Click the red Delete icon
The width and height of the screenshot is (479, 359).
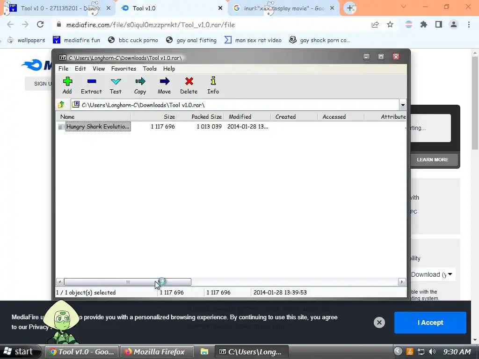click(x=189, y=85)
